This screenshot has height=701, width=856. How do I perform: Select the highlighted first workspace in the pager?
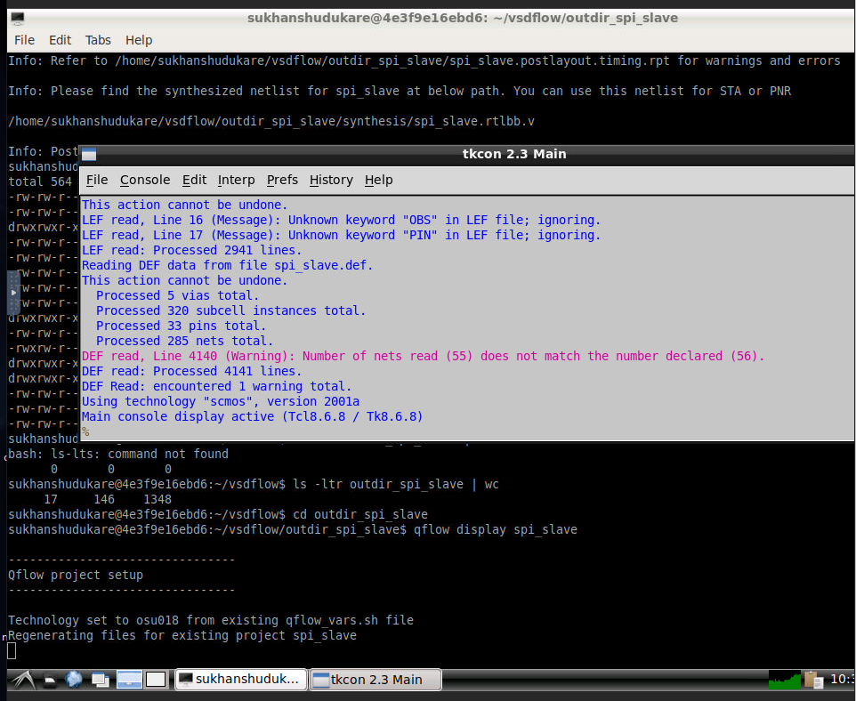tap(129, 680)
